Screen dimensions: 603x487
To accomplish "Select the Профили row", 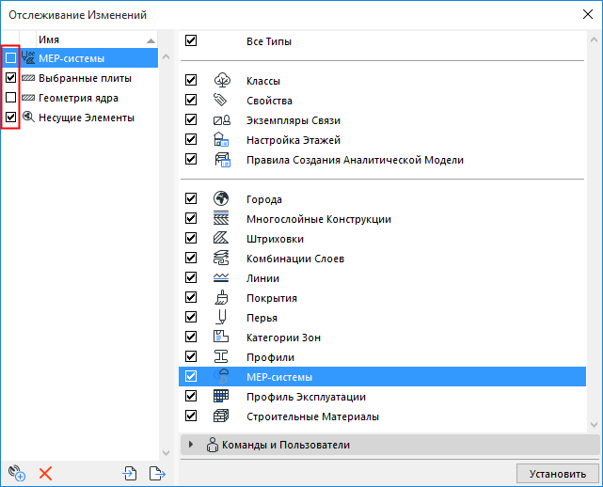I will [x=382, y=356].
